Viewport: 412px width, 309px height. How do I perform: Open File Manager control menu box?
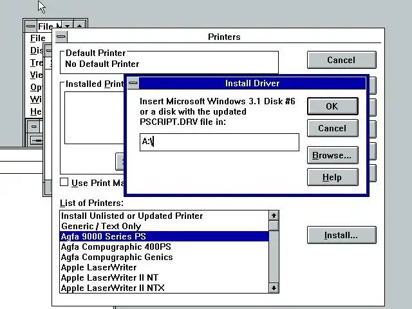pos(30,26)
